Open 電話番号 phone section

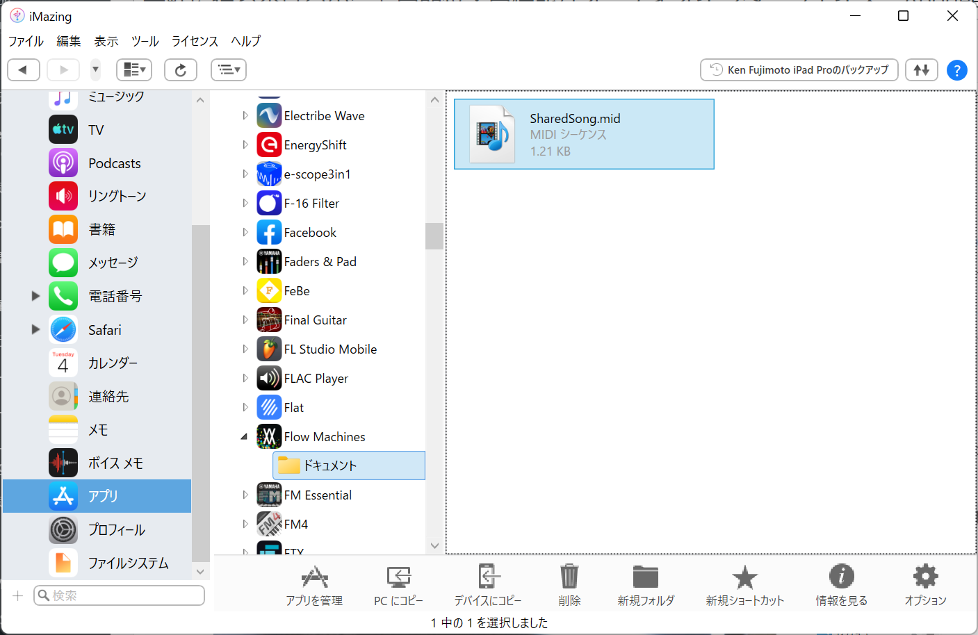pos(97,297)
